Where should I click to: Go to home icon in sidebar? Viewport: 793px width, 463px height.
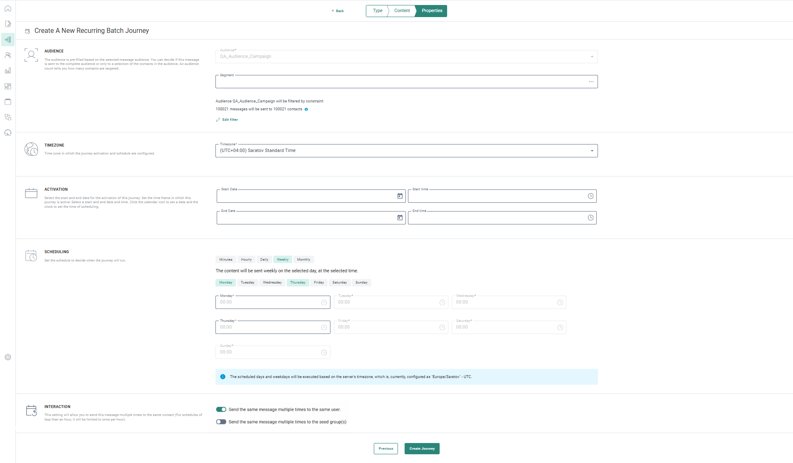pos(8,9)
